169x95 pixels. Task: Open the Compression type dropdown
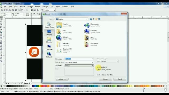[117, 61]
